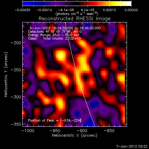Click the -1000 tick label on X axis
The width and height of the screenshot is (149, 149).
pyautogui.click(x=28, y=131)
